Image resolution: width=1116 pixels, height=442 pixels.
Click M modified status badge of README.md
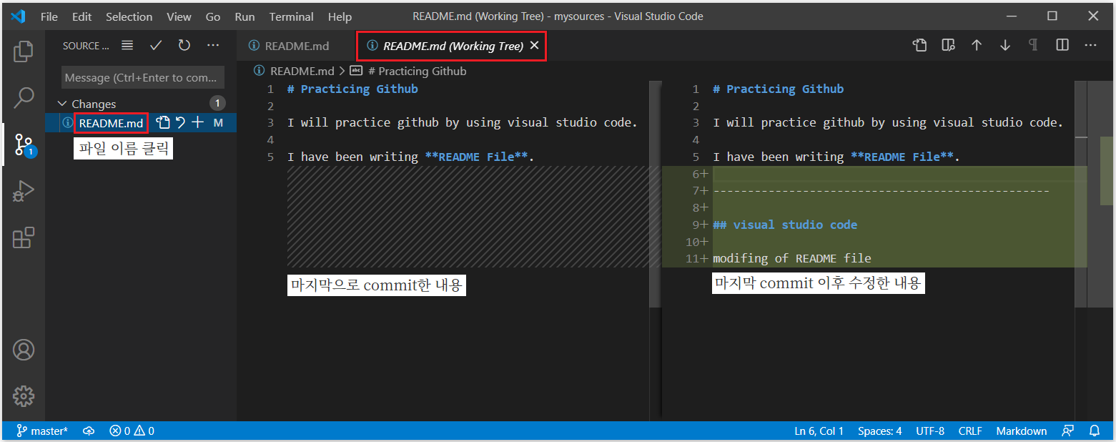pos(218,123)
